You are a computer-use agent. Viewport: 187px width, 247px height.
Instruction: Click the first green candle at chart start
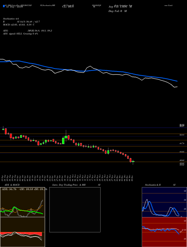coord(3,129)
